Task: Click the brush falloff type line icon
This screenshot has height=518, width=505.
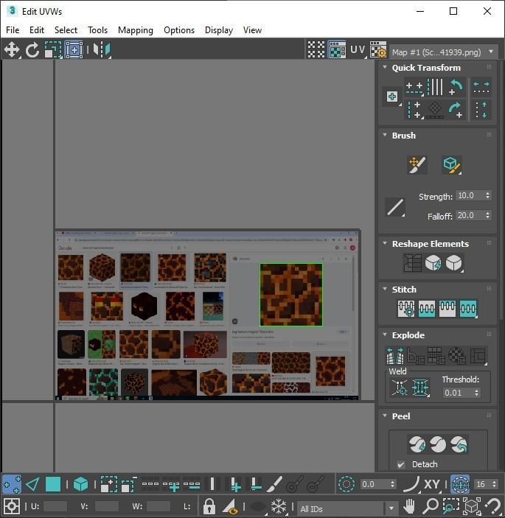Action: tap(395, 207)
